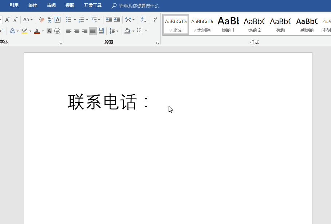Click the Character Border icon

pyautogui.click(x=58, y=20)
